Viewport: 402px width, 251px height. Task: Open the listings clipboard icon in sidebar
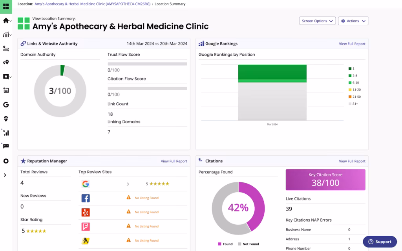pyautogui.click(x=6, y=90)
